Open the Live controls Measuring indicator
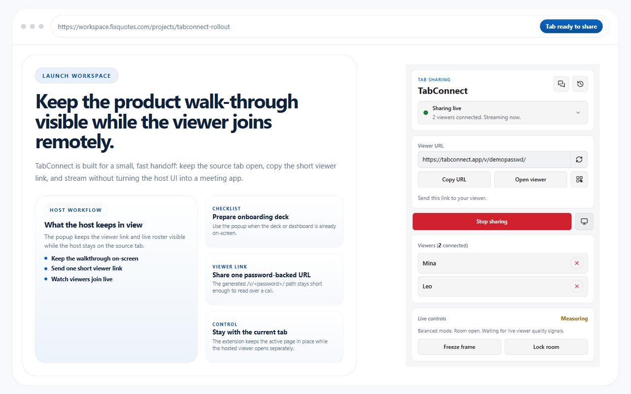Screen dimensions: 631x394 [x=574, y=318]
